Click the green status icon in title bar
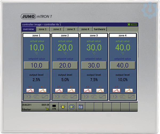This screenshot has height=134, width=160. pyautogui.click(x=129, y=24)
